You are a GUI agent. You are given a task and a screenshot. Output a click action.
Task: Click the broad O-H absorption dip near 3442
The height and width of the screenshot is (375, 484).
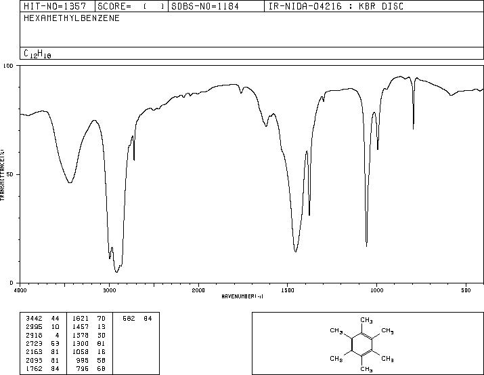(70, 182)
